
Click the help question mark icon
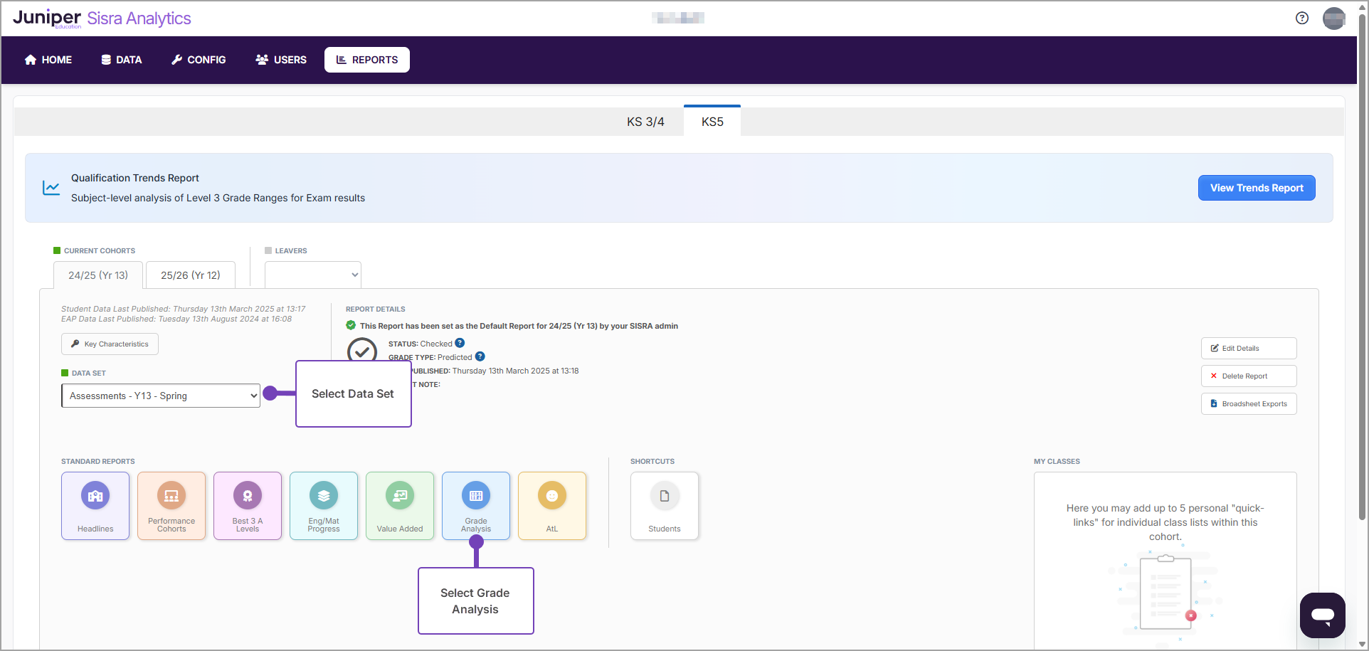[x=1302, y=18]
